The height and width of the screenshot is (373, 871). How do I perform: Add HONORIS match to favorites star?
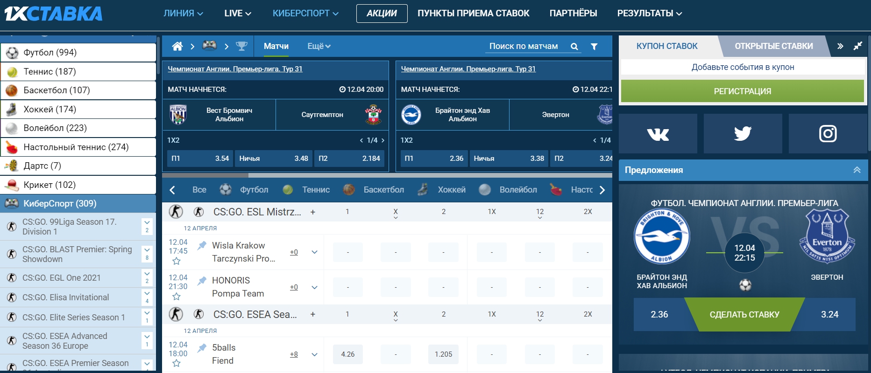177,297
